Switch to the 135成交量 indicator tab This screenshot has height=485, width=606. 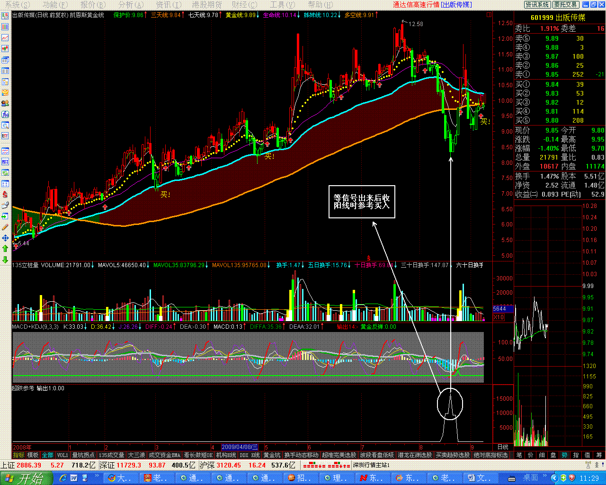(x=112, y=455)
